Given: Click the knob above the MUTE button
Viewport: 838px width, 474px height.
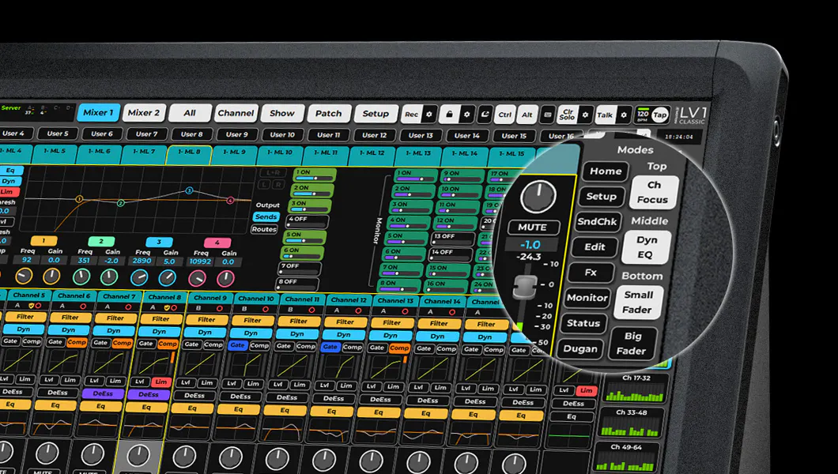Looking at the screenshot, I should [x=538, y=197].
